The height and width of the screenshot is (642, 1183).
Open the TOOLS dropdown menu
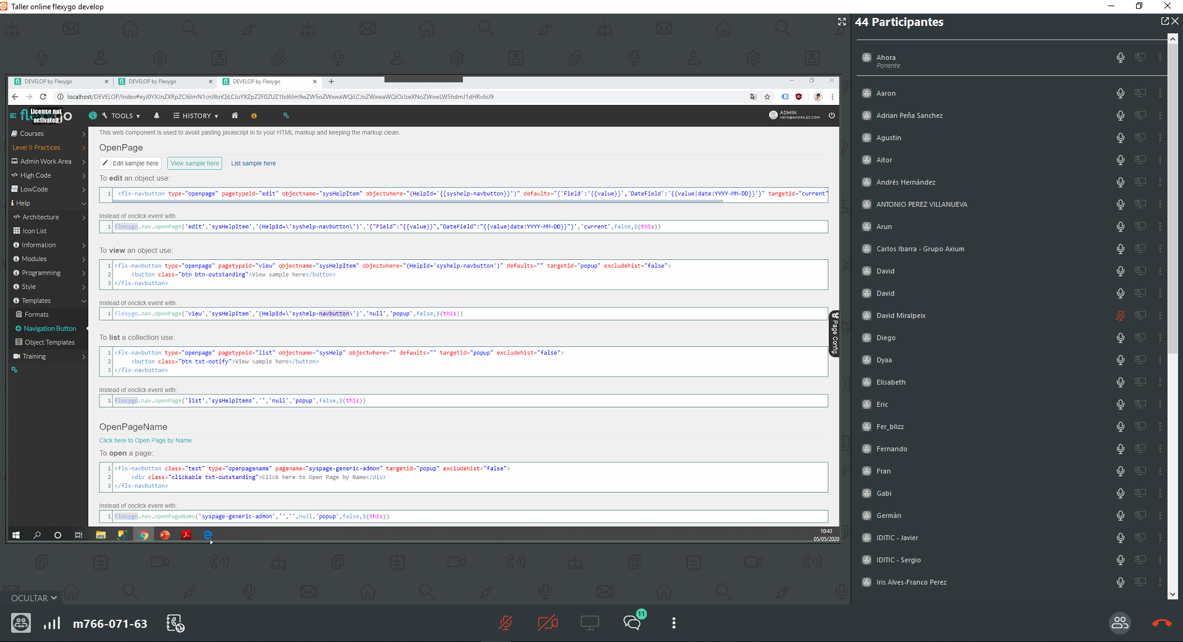(121, 116)
